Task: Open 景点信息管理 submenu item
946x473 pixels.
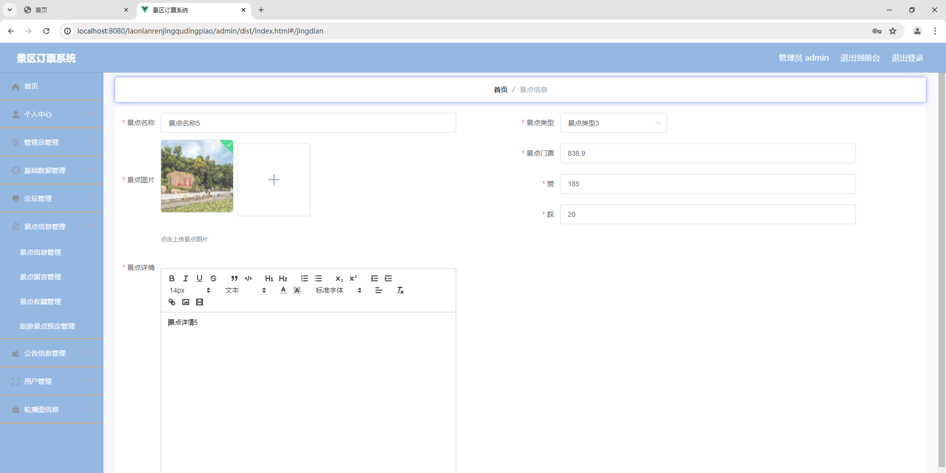Action: (x=52, y=252)
